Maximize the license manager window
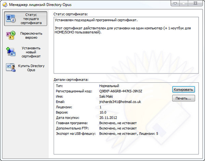This screenshot has height=161, width=205. tap(184, 3)
